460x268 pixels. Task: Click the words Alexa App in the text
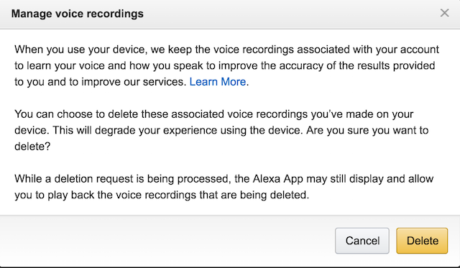278,179
